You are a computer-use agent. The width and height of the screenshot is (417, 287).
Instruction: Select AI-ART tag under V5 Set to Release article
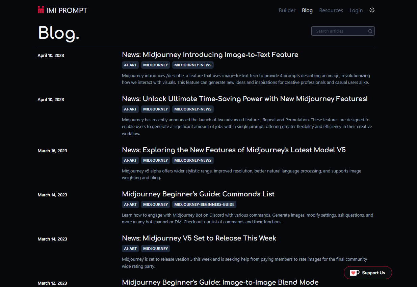[x=130, y=249]
